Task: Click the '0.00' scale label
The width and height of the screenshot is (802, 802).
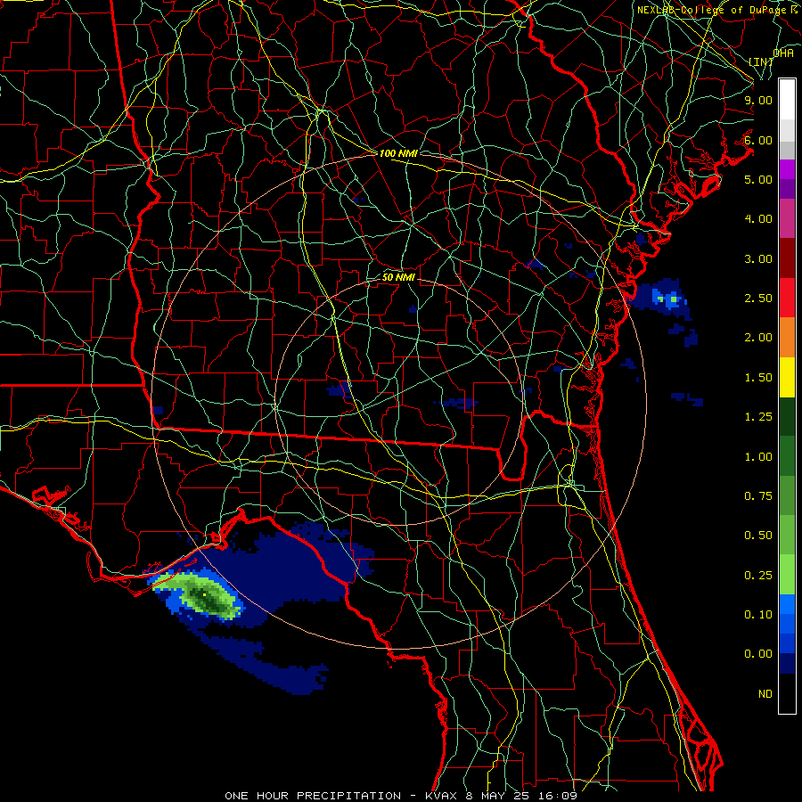Action: tap(758, 654)
